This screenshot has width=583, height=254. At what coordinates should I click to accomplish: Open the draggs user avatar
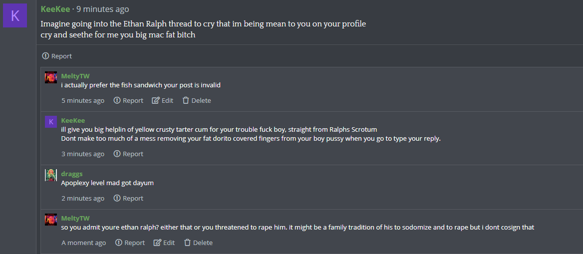(x=51, y=175)
